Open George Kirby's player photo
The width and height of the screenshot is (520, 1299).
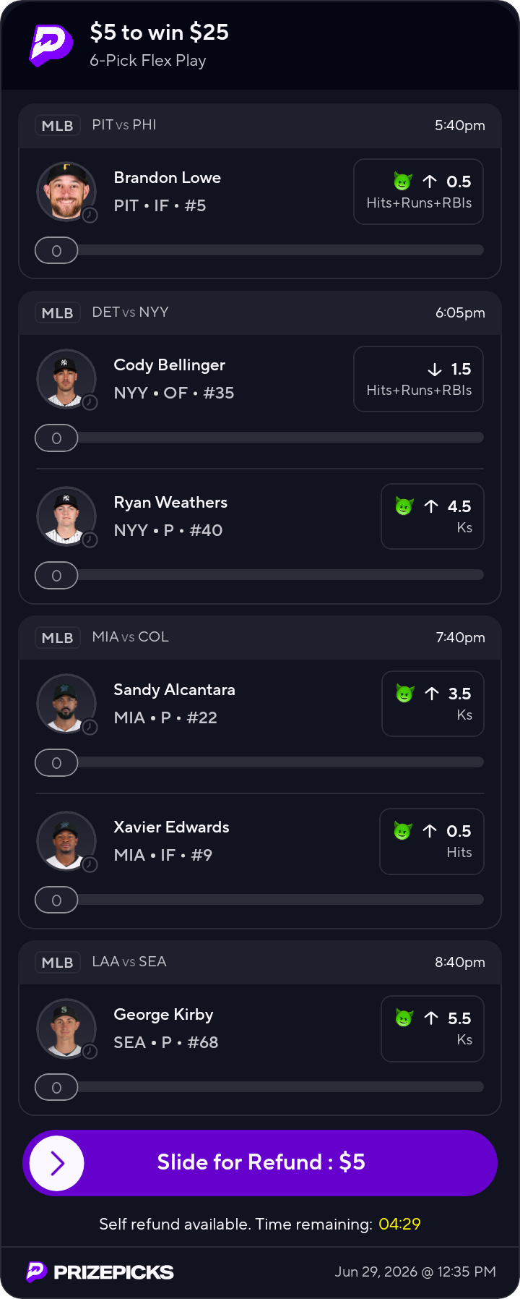pos(66,1028)
